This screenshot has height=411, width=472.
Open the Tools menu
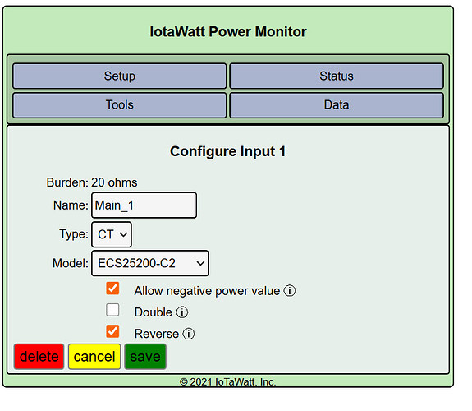click(120, 105)
